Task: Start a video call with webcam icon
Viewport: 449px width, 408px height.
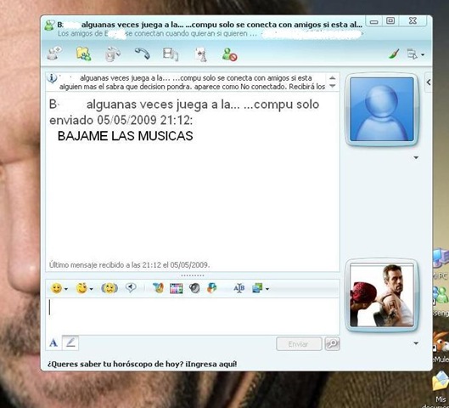Action: click(113, 54)
